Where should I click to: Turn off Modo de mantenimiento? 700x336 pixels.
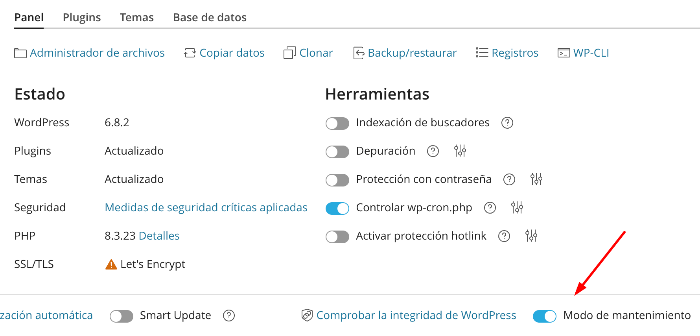[545, 316]
